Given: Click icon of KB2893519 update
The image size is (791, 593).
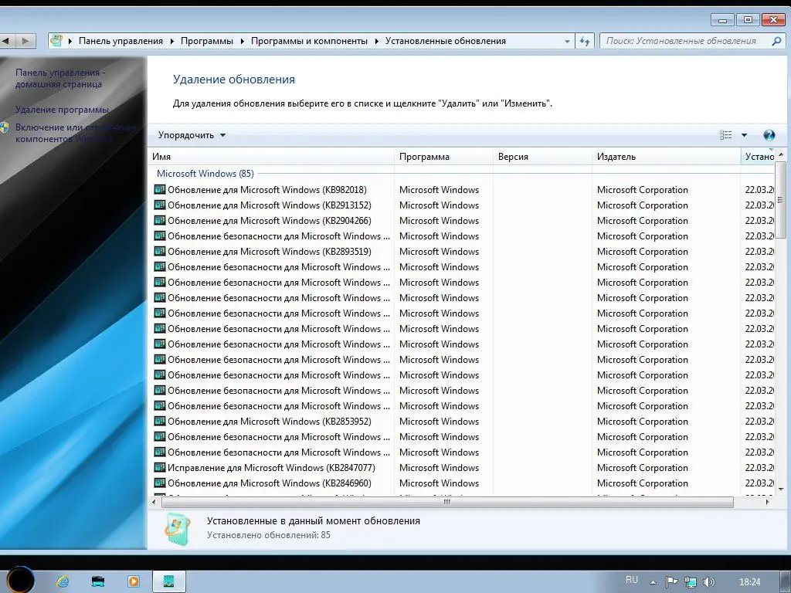Looking at the screenshot, I should [159, 251].
